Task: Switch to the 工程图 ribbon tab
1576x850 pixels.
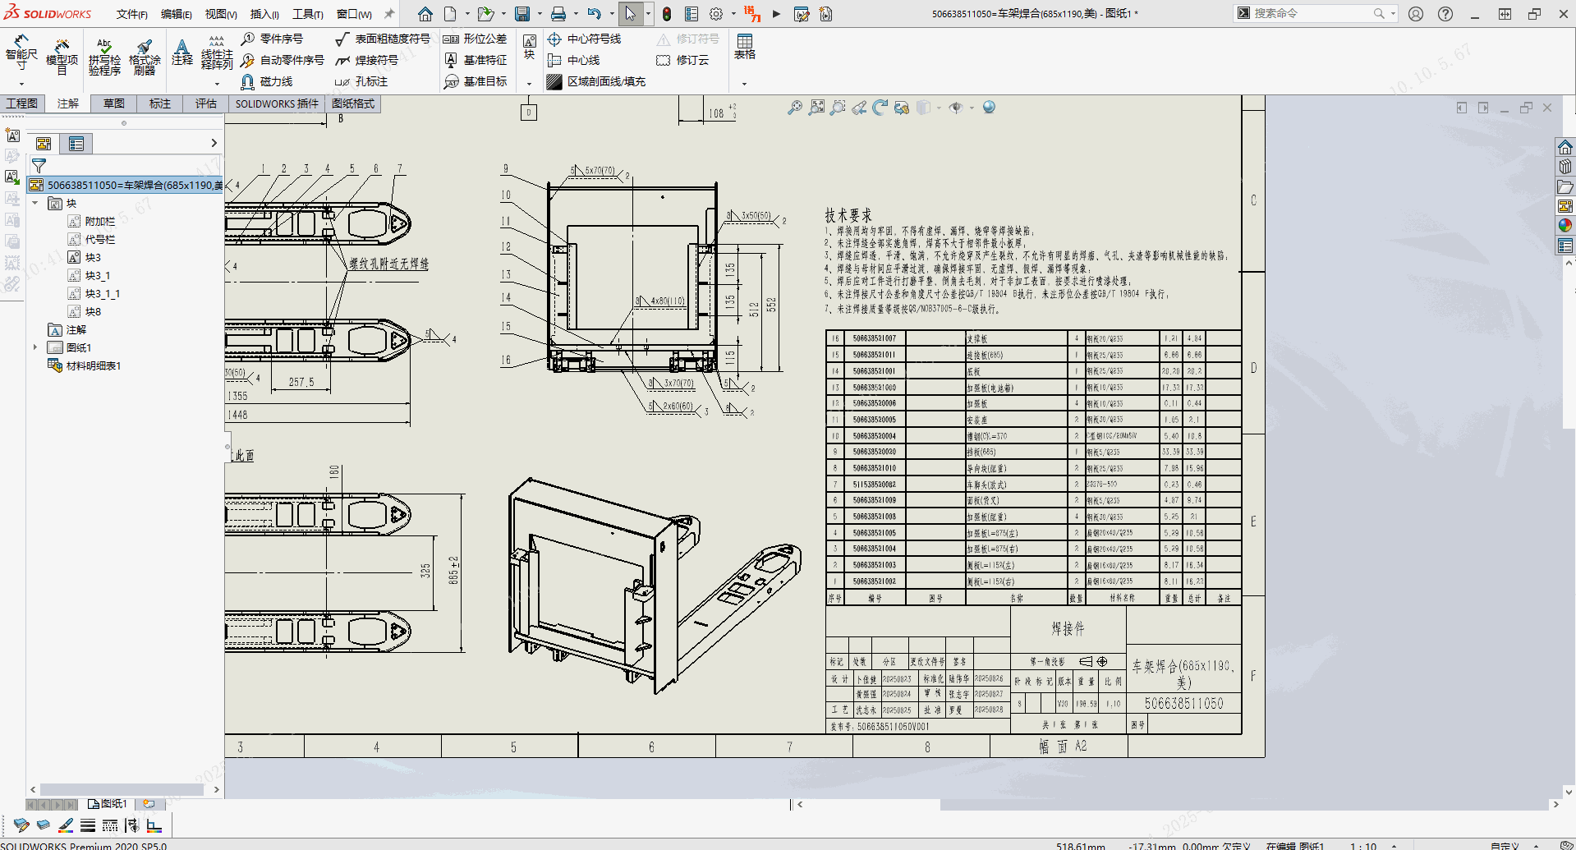Action: click(22, 103)
